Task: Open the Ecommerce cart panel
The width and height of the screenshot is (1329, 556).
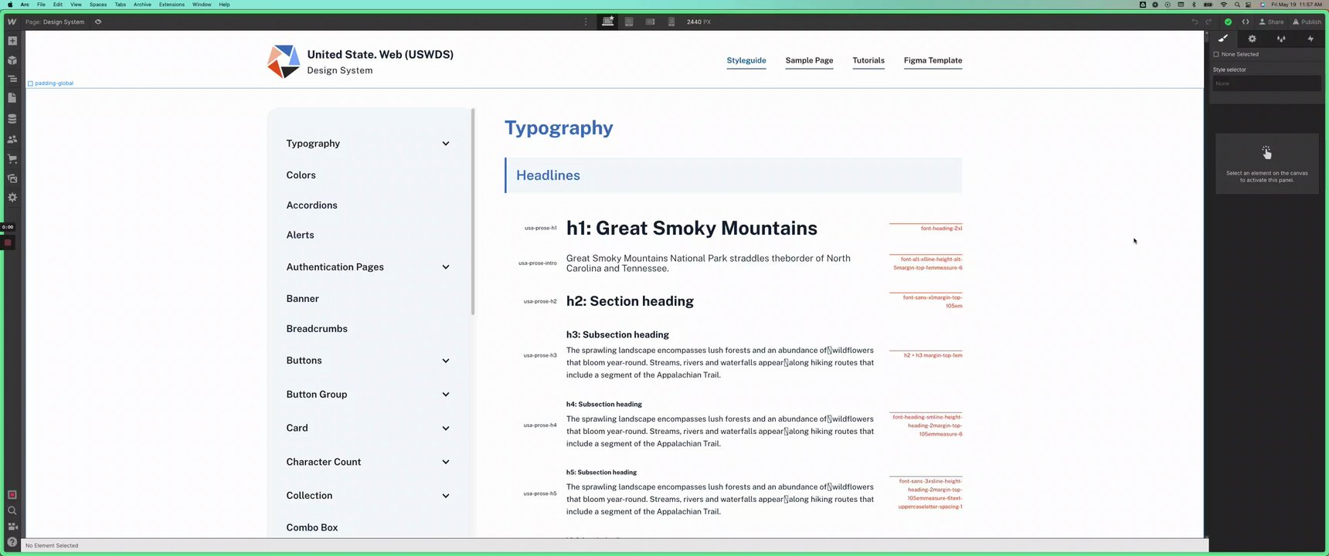Action: click(12, 158)
